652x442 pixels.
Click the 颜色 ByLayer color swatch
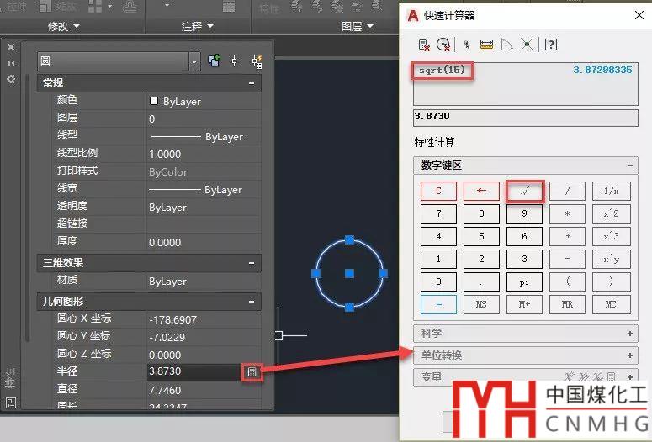(154, 101)
